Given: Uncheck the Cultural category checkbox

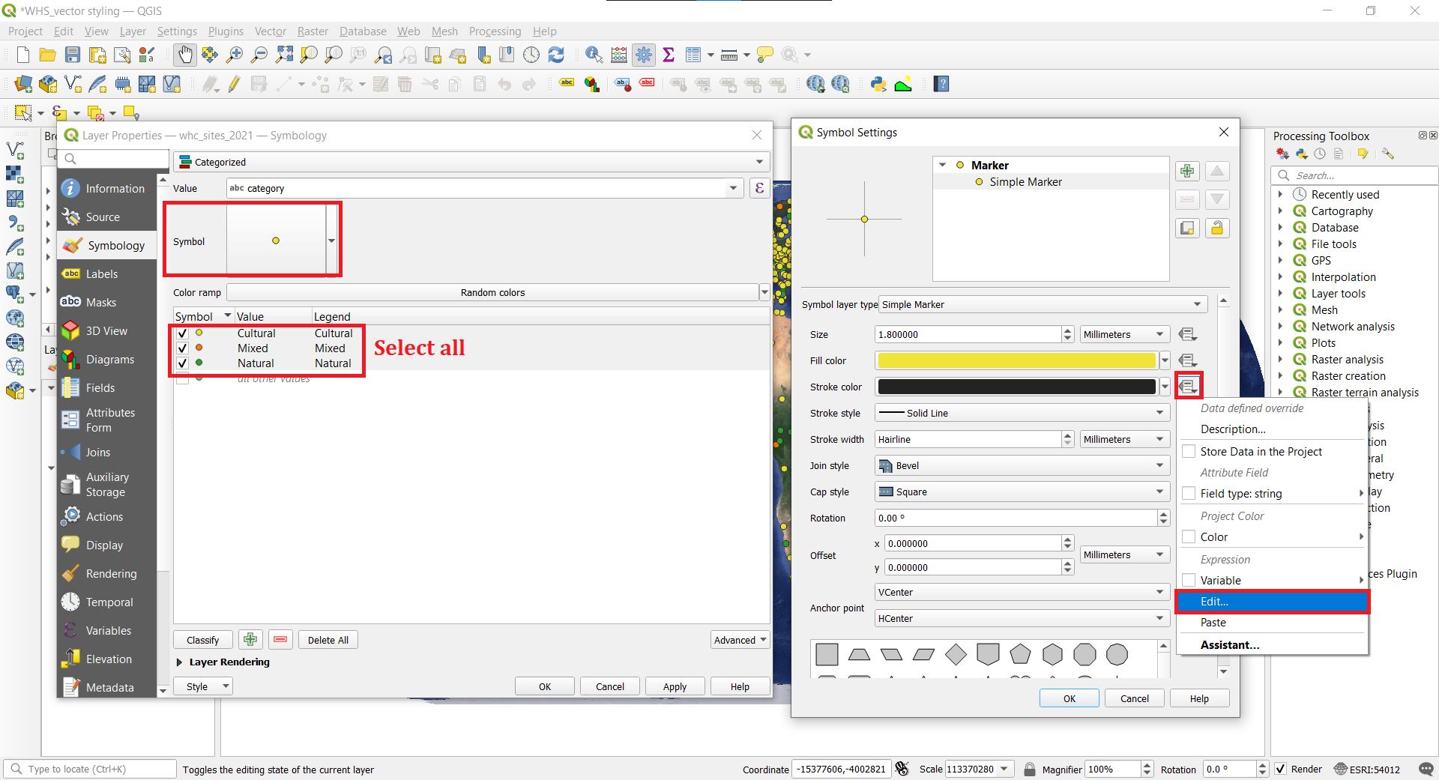Looking at the screenshot, I should tap(182, 333).
